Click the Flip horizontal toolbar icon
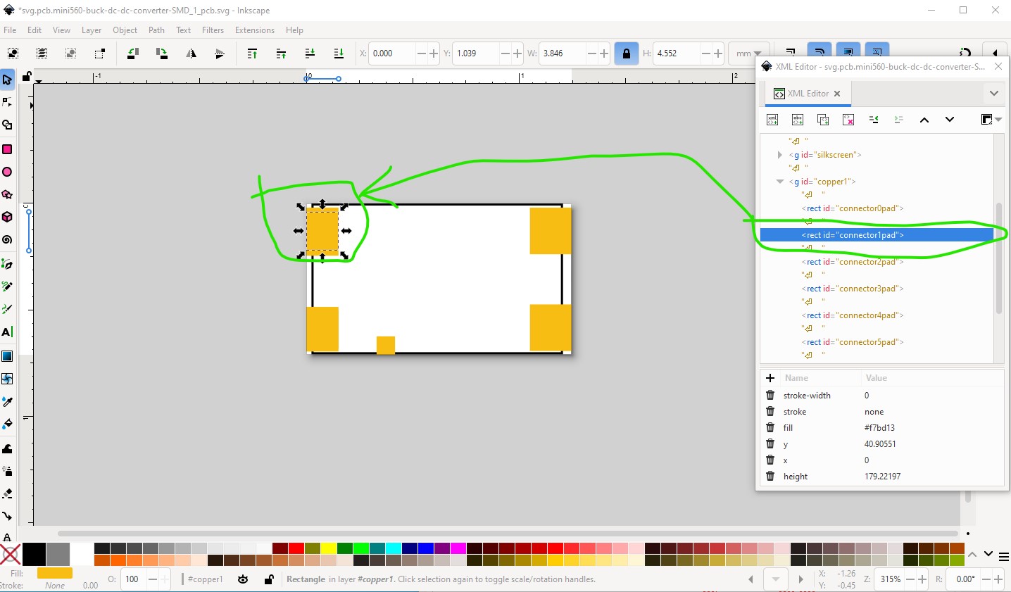 (191, 53)
